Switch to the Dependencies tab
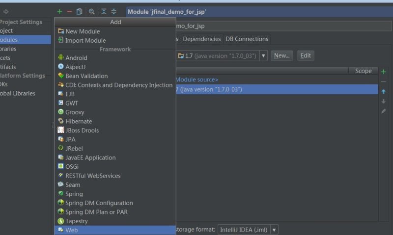Screen dimensions: 393x235 click(x=201, y=39)
